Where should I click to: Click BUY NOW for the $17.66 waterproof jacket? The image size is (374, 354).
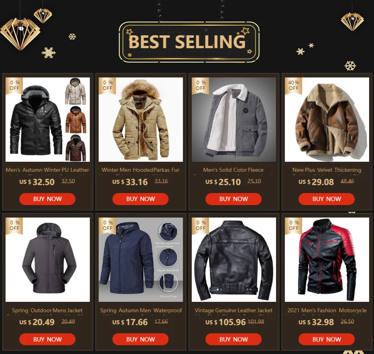click(x=140, y=339)
